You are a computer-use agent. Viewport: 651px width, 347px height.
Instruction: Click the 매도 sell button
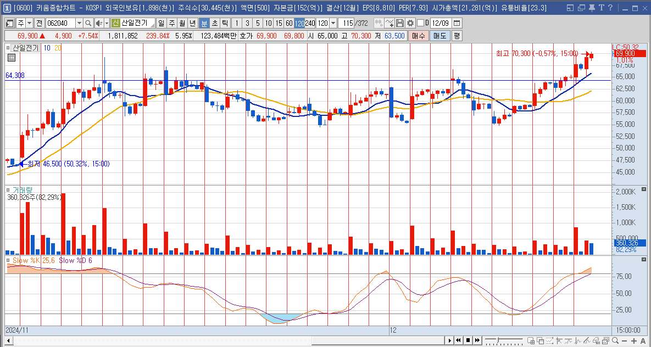pyautogui.click(x=439, y=36)
